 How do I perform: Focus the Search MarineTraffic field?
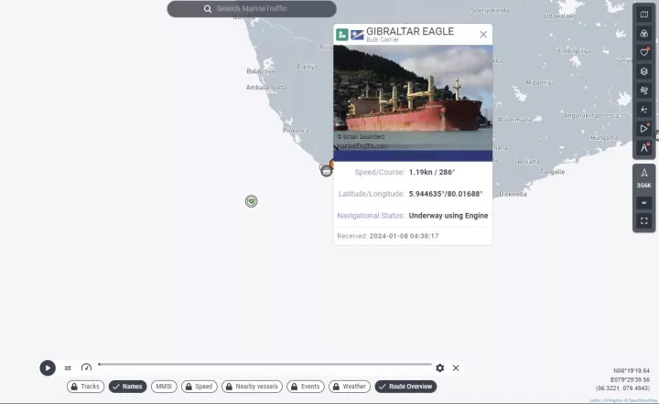(252, 9)
